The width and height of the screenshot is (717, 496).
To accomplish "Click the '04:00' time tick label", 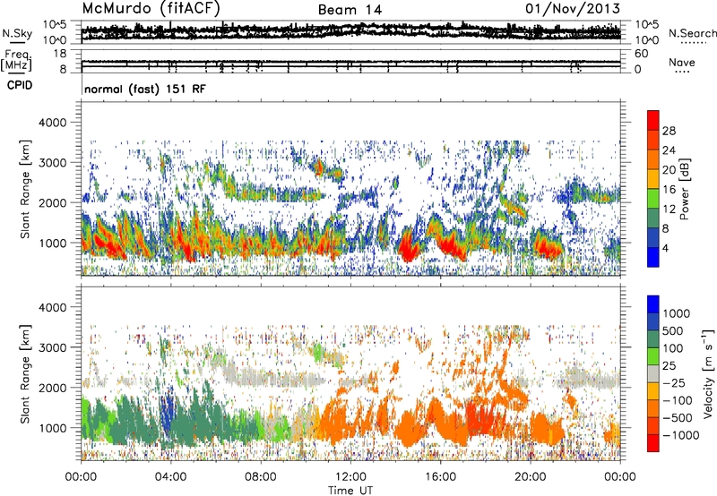I will (170, 477).
